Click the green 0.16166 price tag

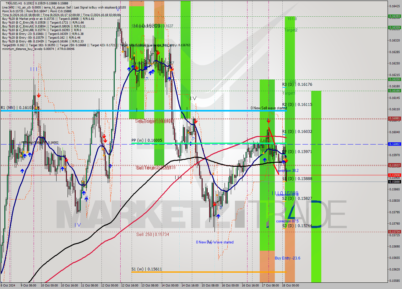tap(394, 91)
